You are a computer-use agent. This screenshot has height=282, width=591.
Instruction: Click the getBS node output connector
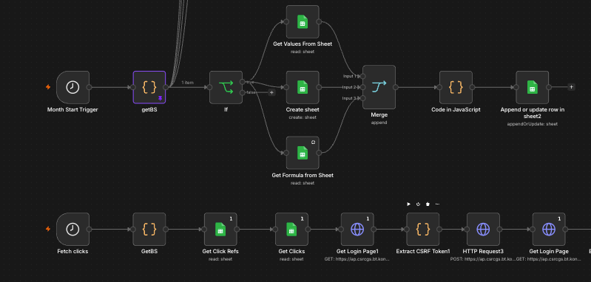166,87
